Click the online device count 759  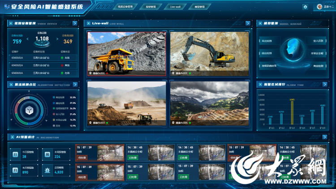click(x=17, y=42)
